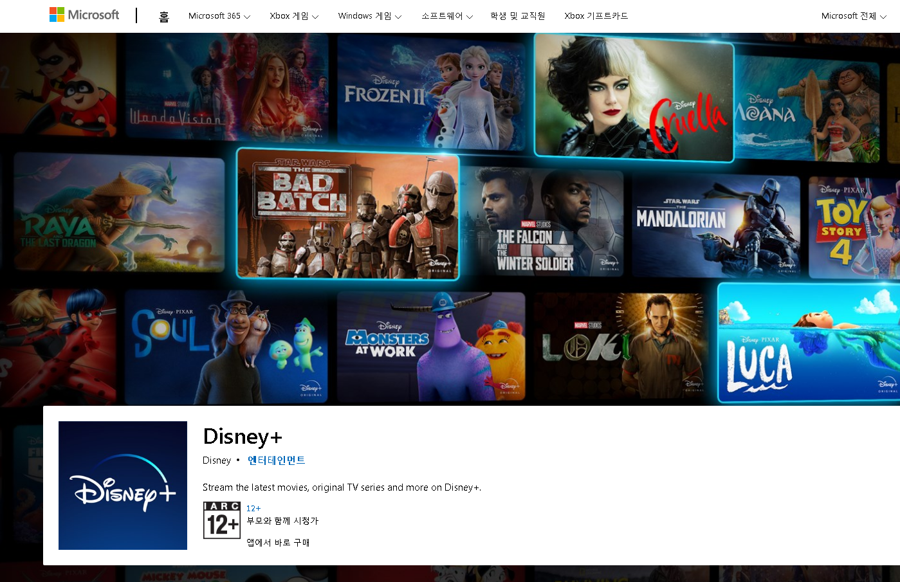The image size is (900, 582).
Task: Expand the Microsoft 365 menu
Action: click(219, 16)
